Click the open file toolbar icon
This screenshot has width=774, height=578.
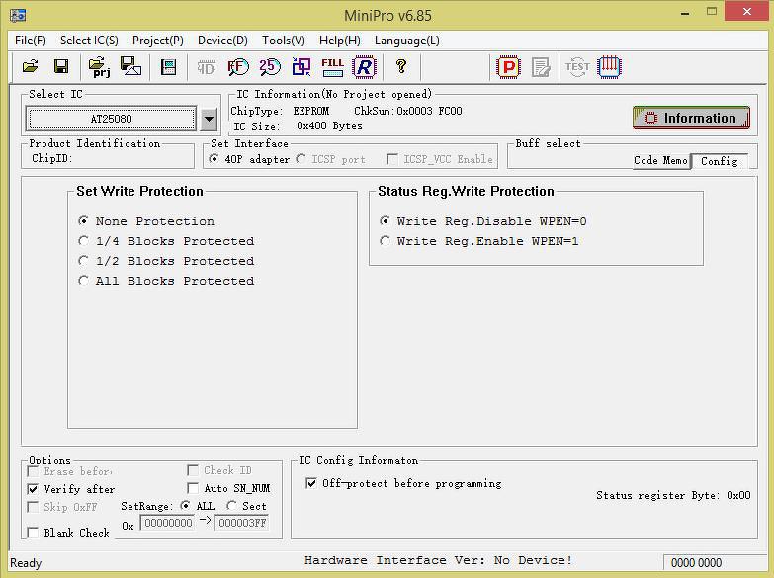[x=30, y=66]
